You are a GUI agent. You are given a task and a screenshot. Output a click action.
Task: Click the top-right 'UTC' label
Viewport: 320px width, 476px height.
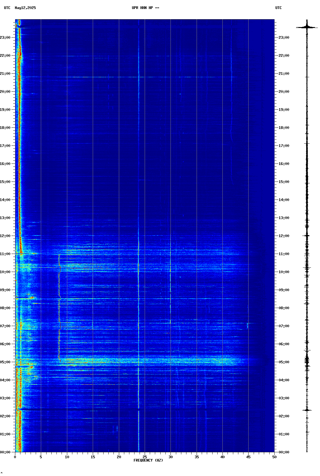279,8
